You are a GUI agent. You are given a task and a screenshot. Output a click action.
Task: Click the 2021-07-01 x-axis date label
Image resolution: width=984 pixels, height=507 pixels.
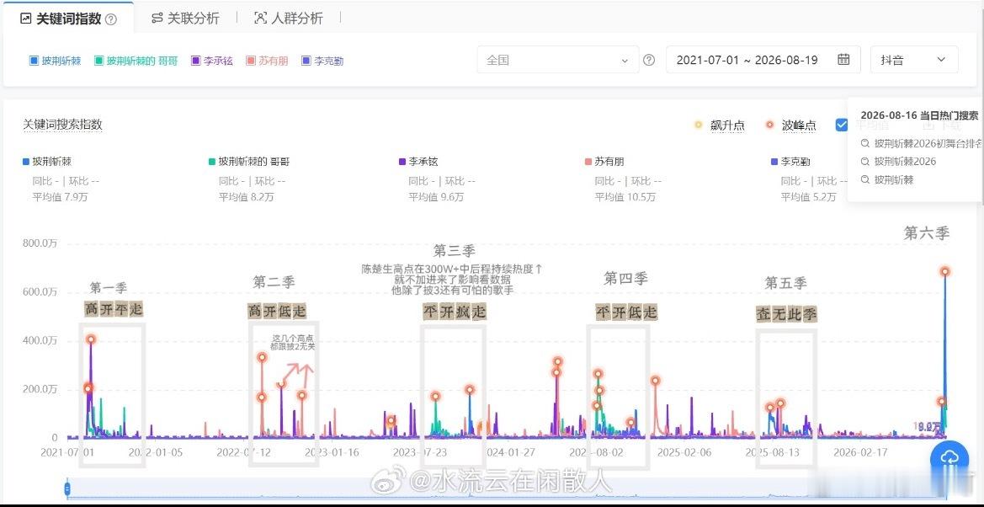[67, 451]
